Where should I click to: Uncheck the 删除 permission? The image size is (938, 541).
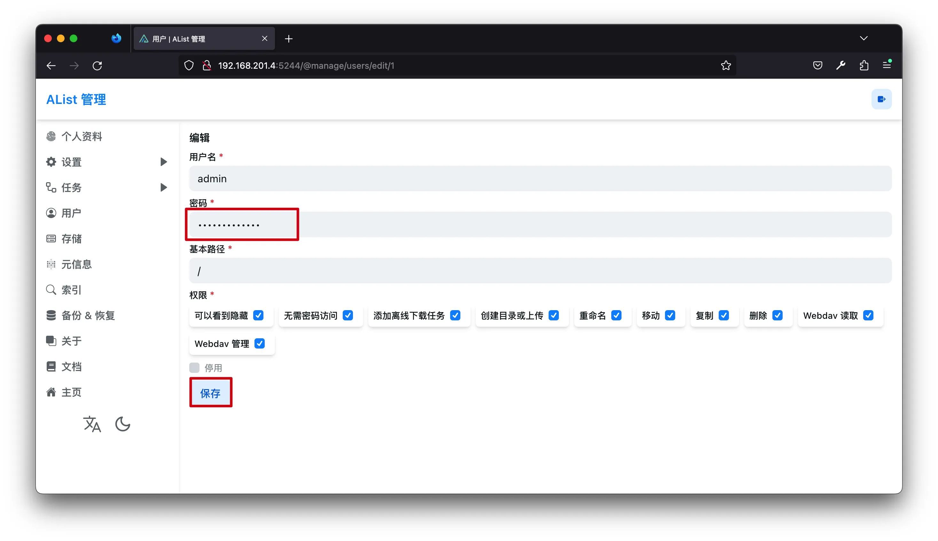point(777,316)
